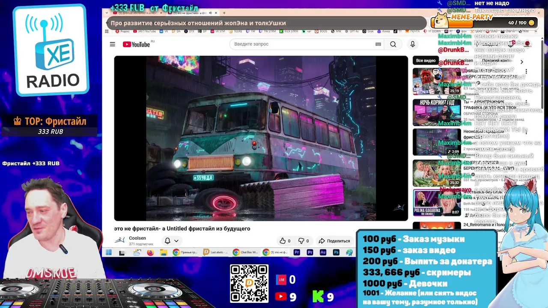Click the Поделиться share button
548x308 pixels.
(334, 241)
